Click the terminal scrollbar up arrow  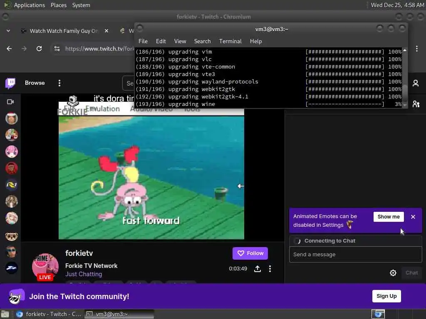point(404,50)
